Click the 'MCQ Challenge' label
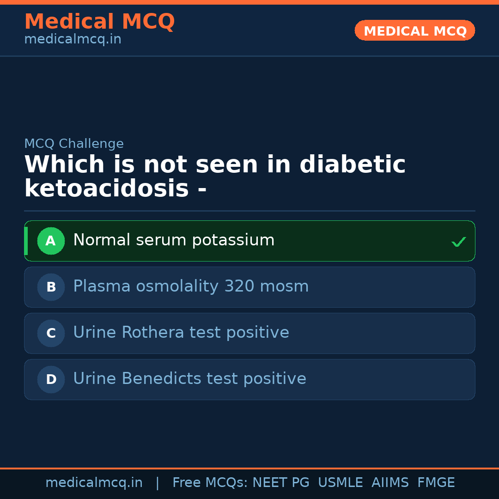499x499 pixels. [x=74, y=144]
